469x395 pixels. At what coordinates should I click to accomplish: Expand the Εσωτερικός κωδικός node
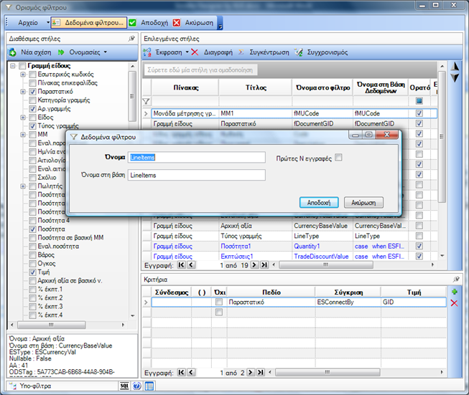(23, 75)
